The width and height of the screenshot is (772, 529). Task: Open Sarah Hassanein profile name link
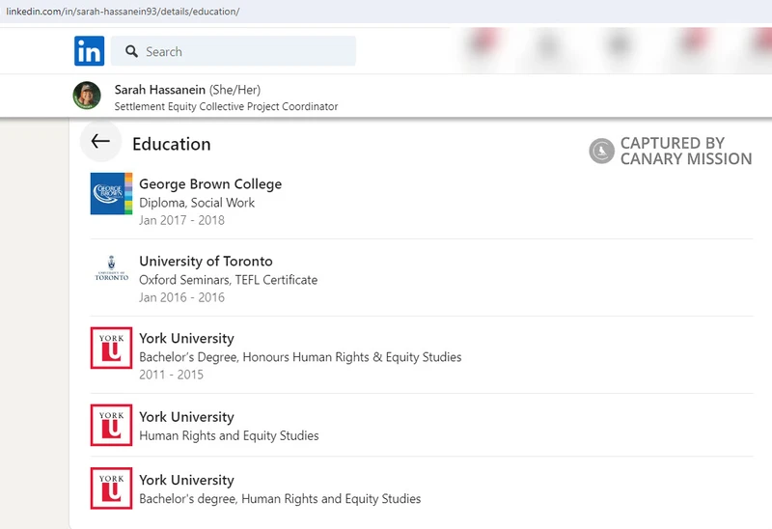click(160, 90)
